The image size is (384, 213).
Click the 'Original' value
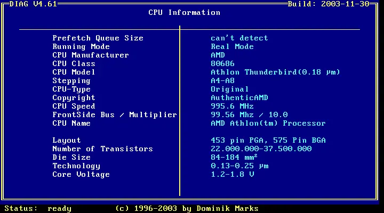230,89
